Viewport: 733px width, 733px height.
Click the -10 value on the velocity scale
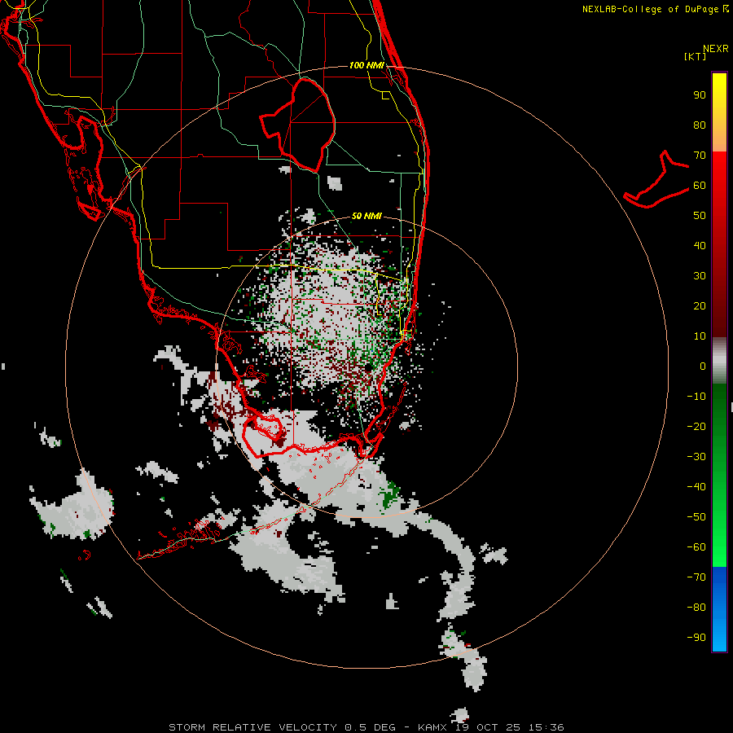pos(696,397)
